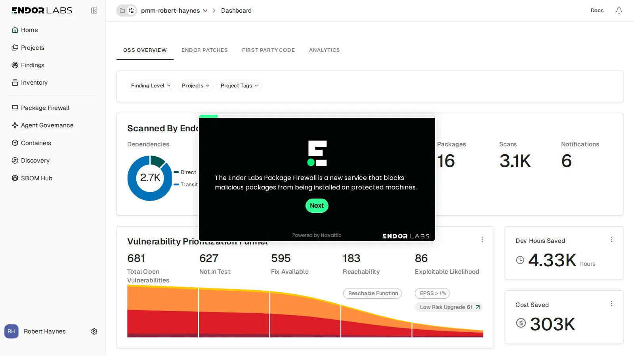Open Dev Hours Saved more options menu
The height and width of the screenshot is (356, 634).
[612, 239]
